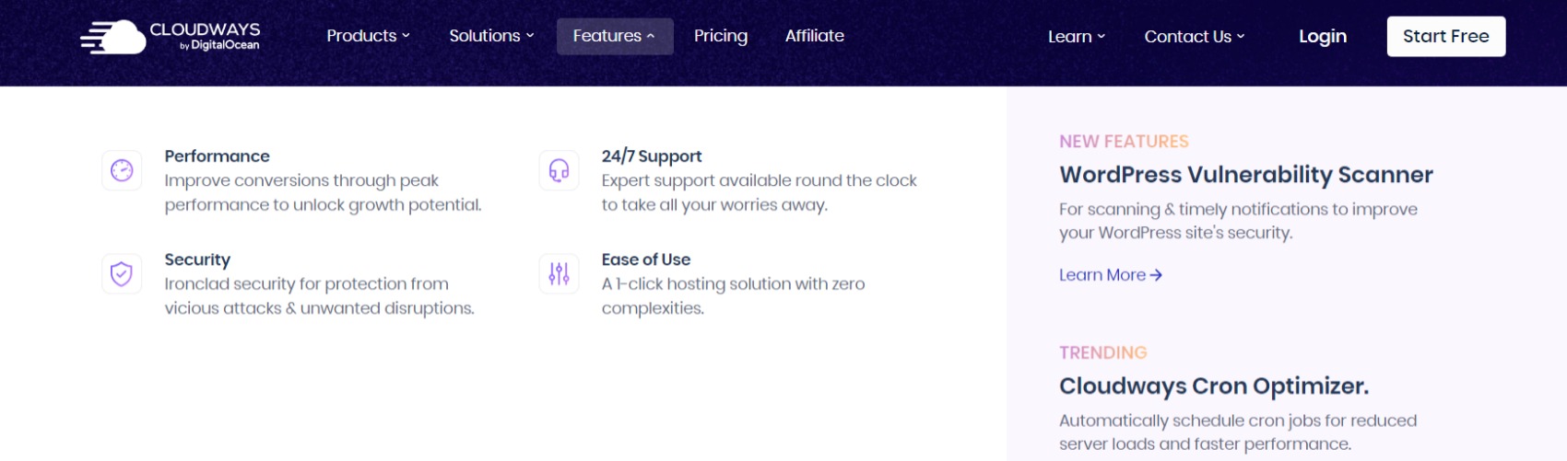This screenshot has height=461, width=1567.
Task: Open the Learn dropdown
Action: [1076, 37]
